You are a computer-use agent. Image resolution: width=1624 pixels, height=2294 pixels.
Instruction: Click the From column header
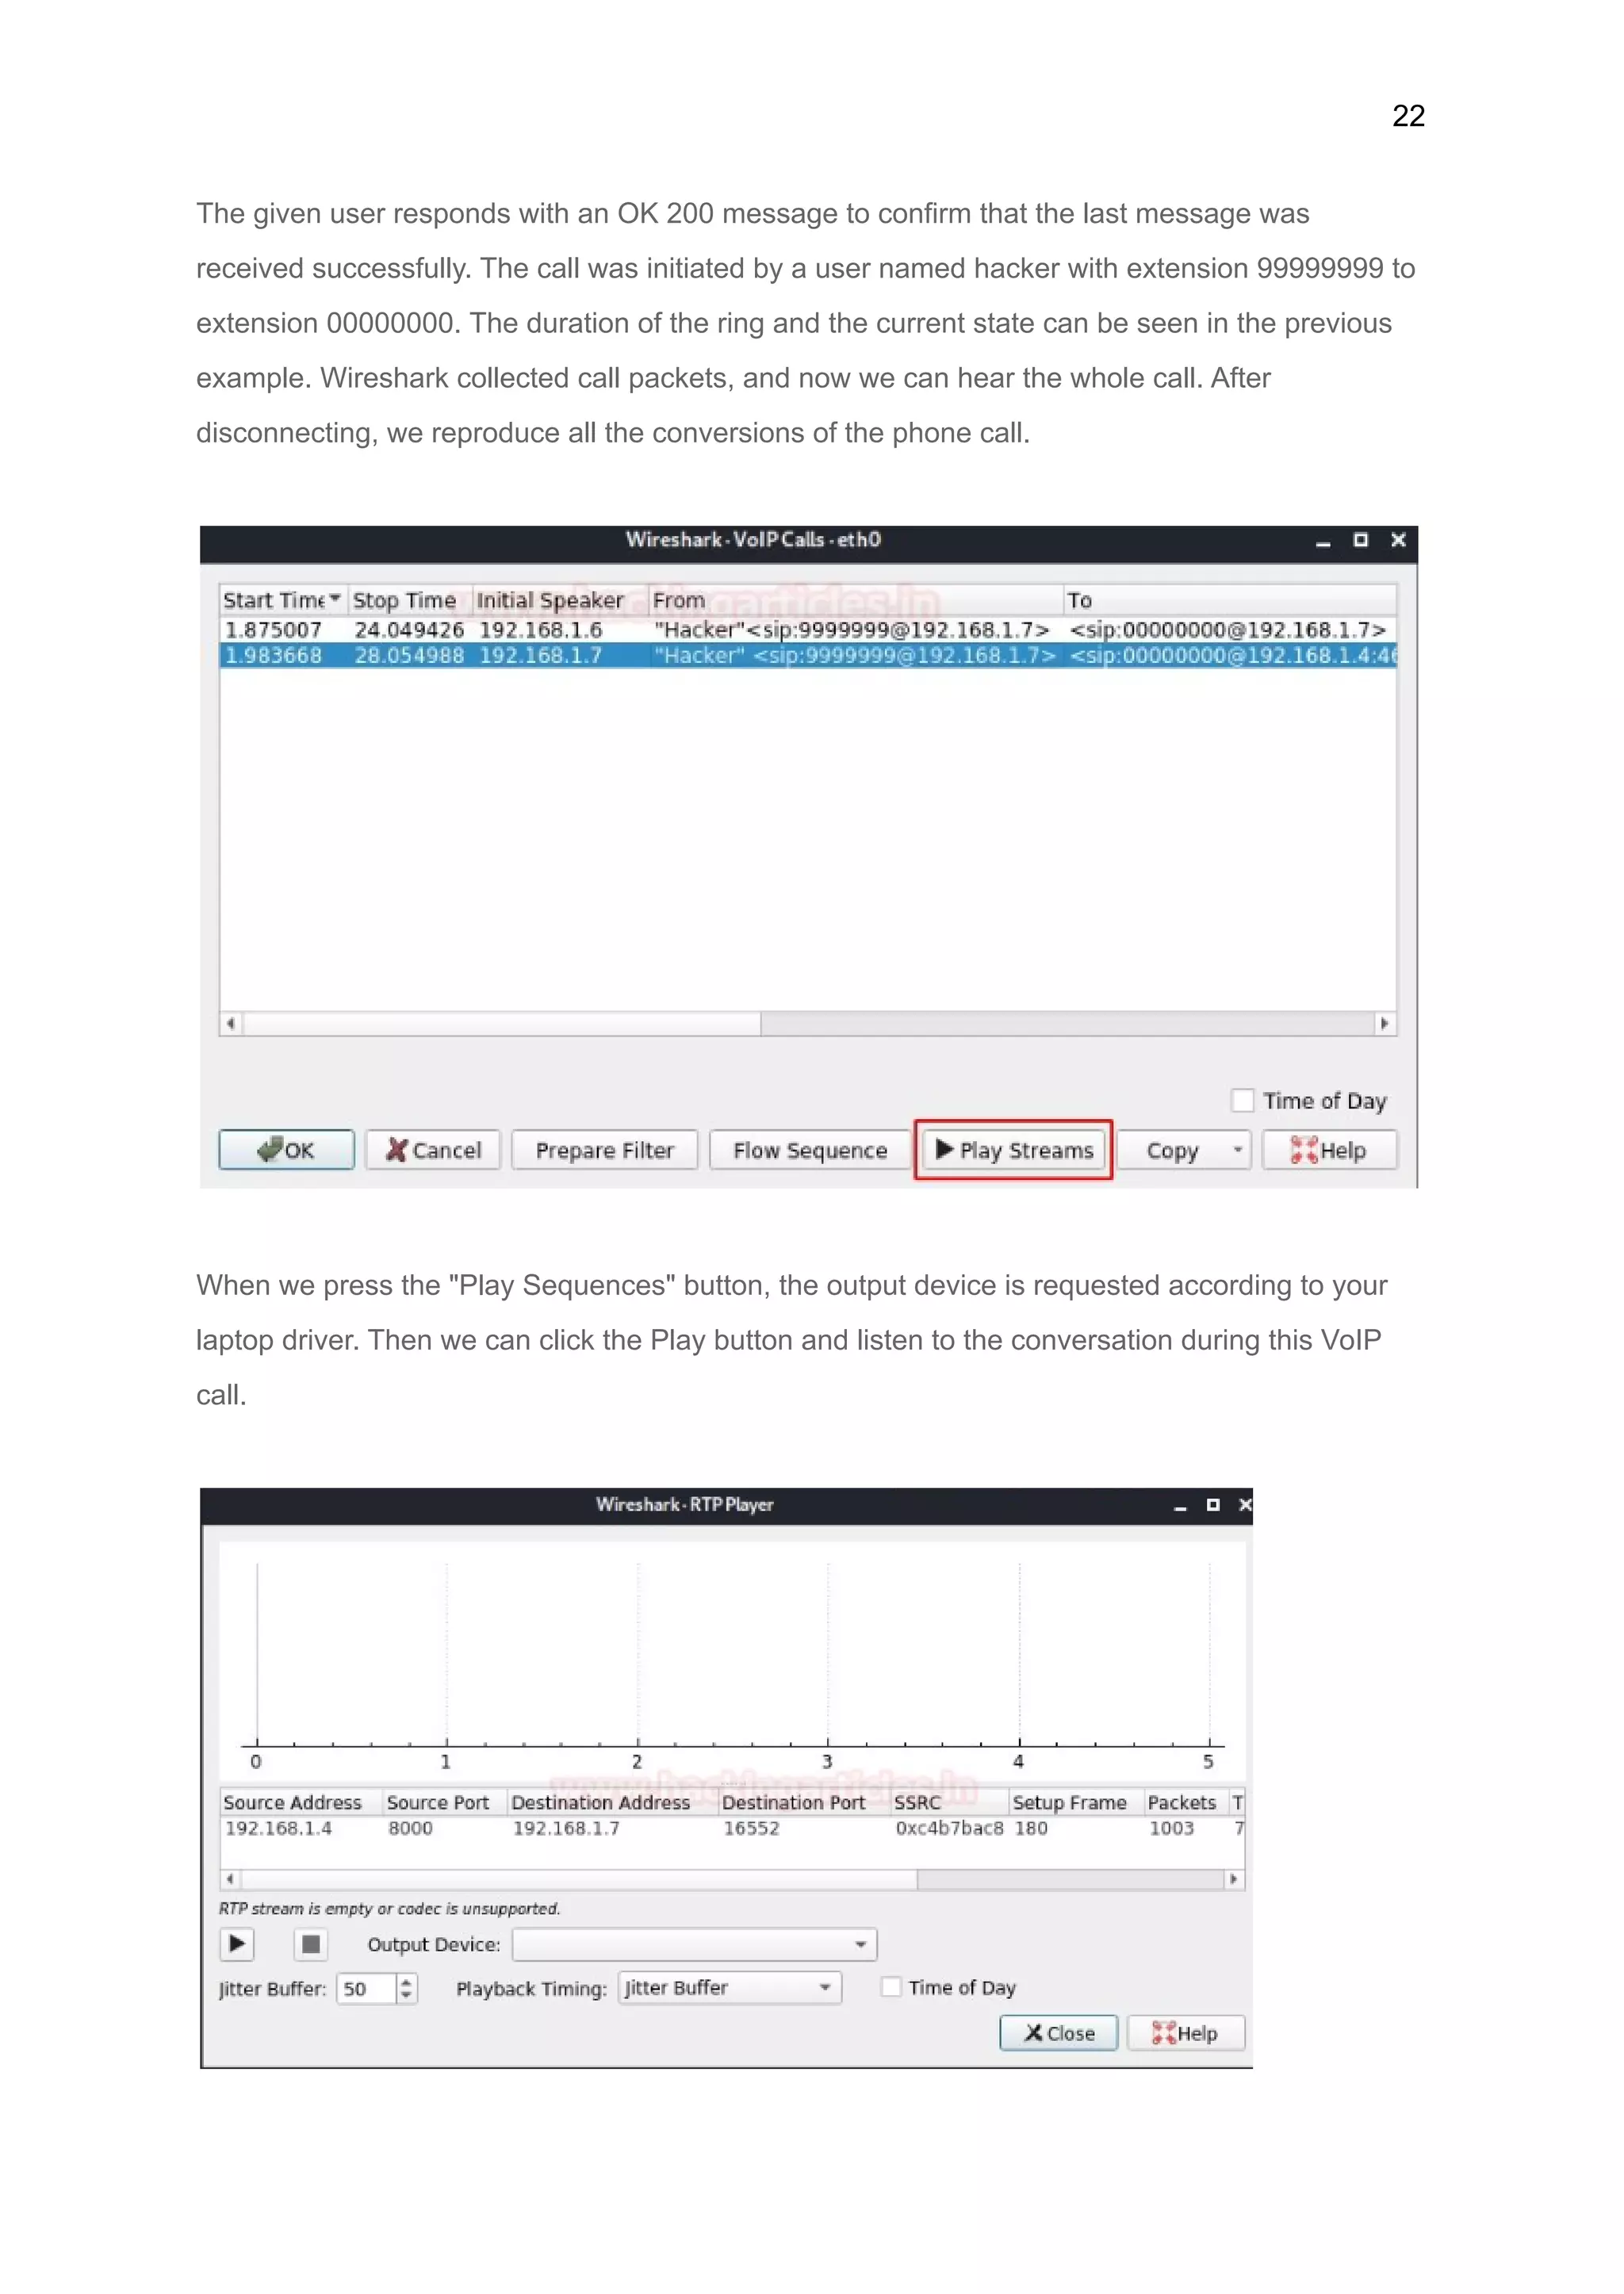[855, 600]
